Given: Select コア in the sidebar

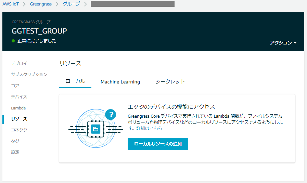Looking at the screenshot, I should 15,86.
